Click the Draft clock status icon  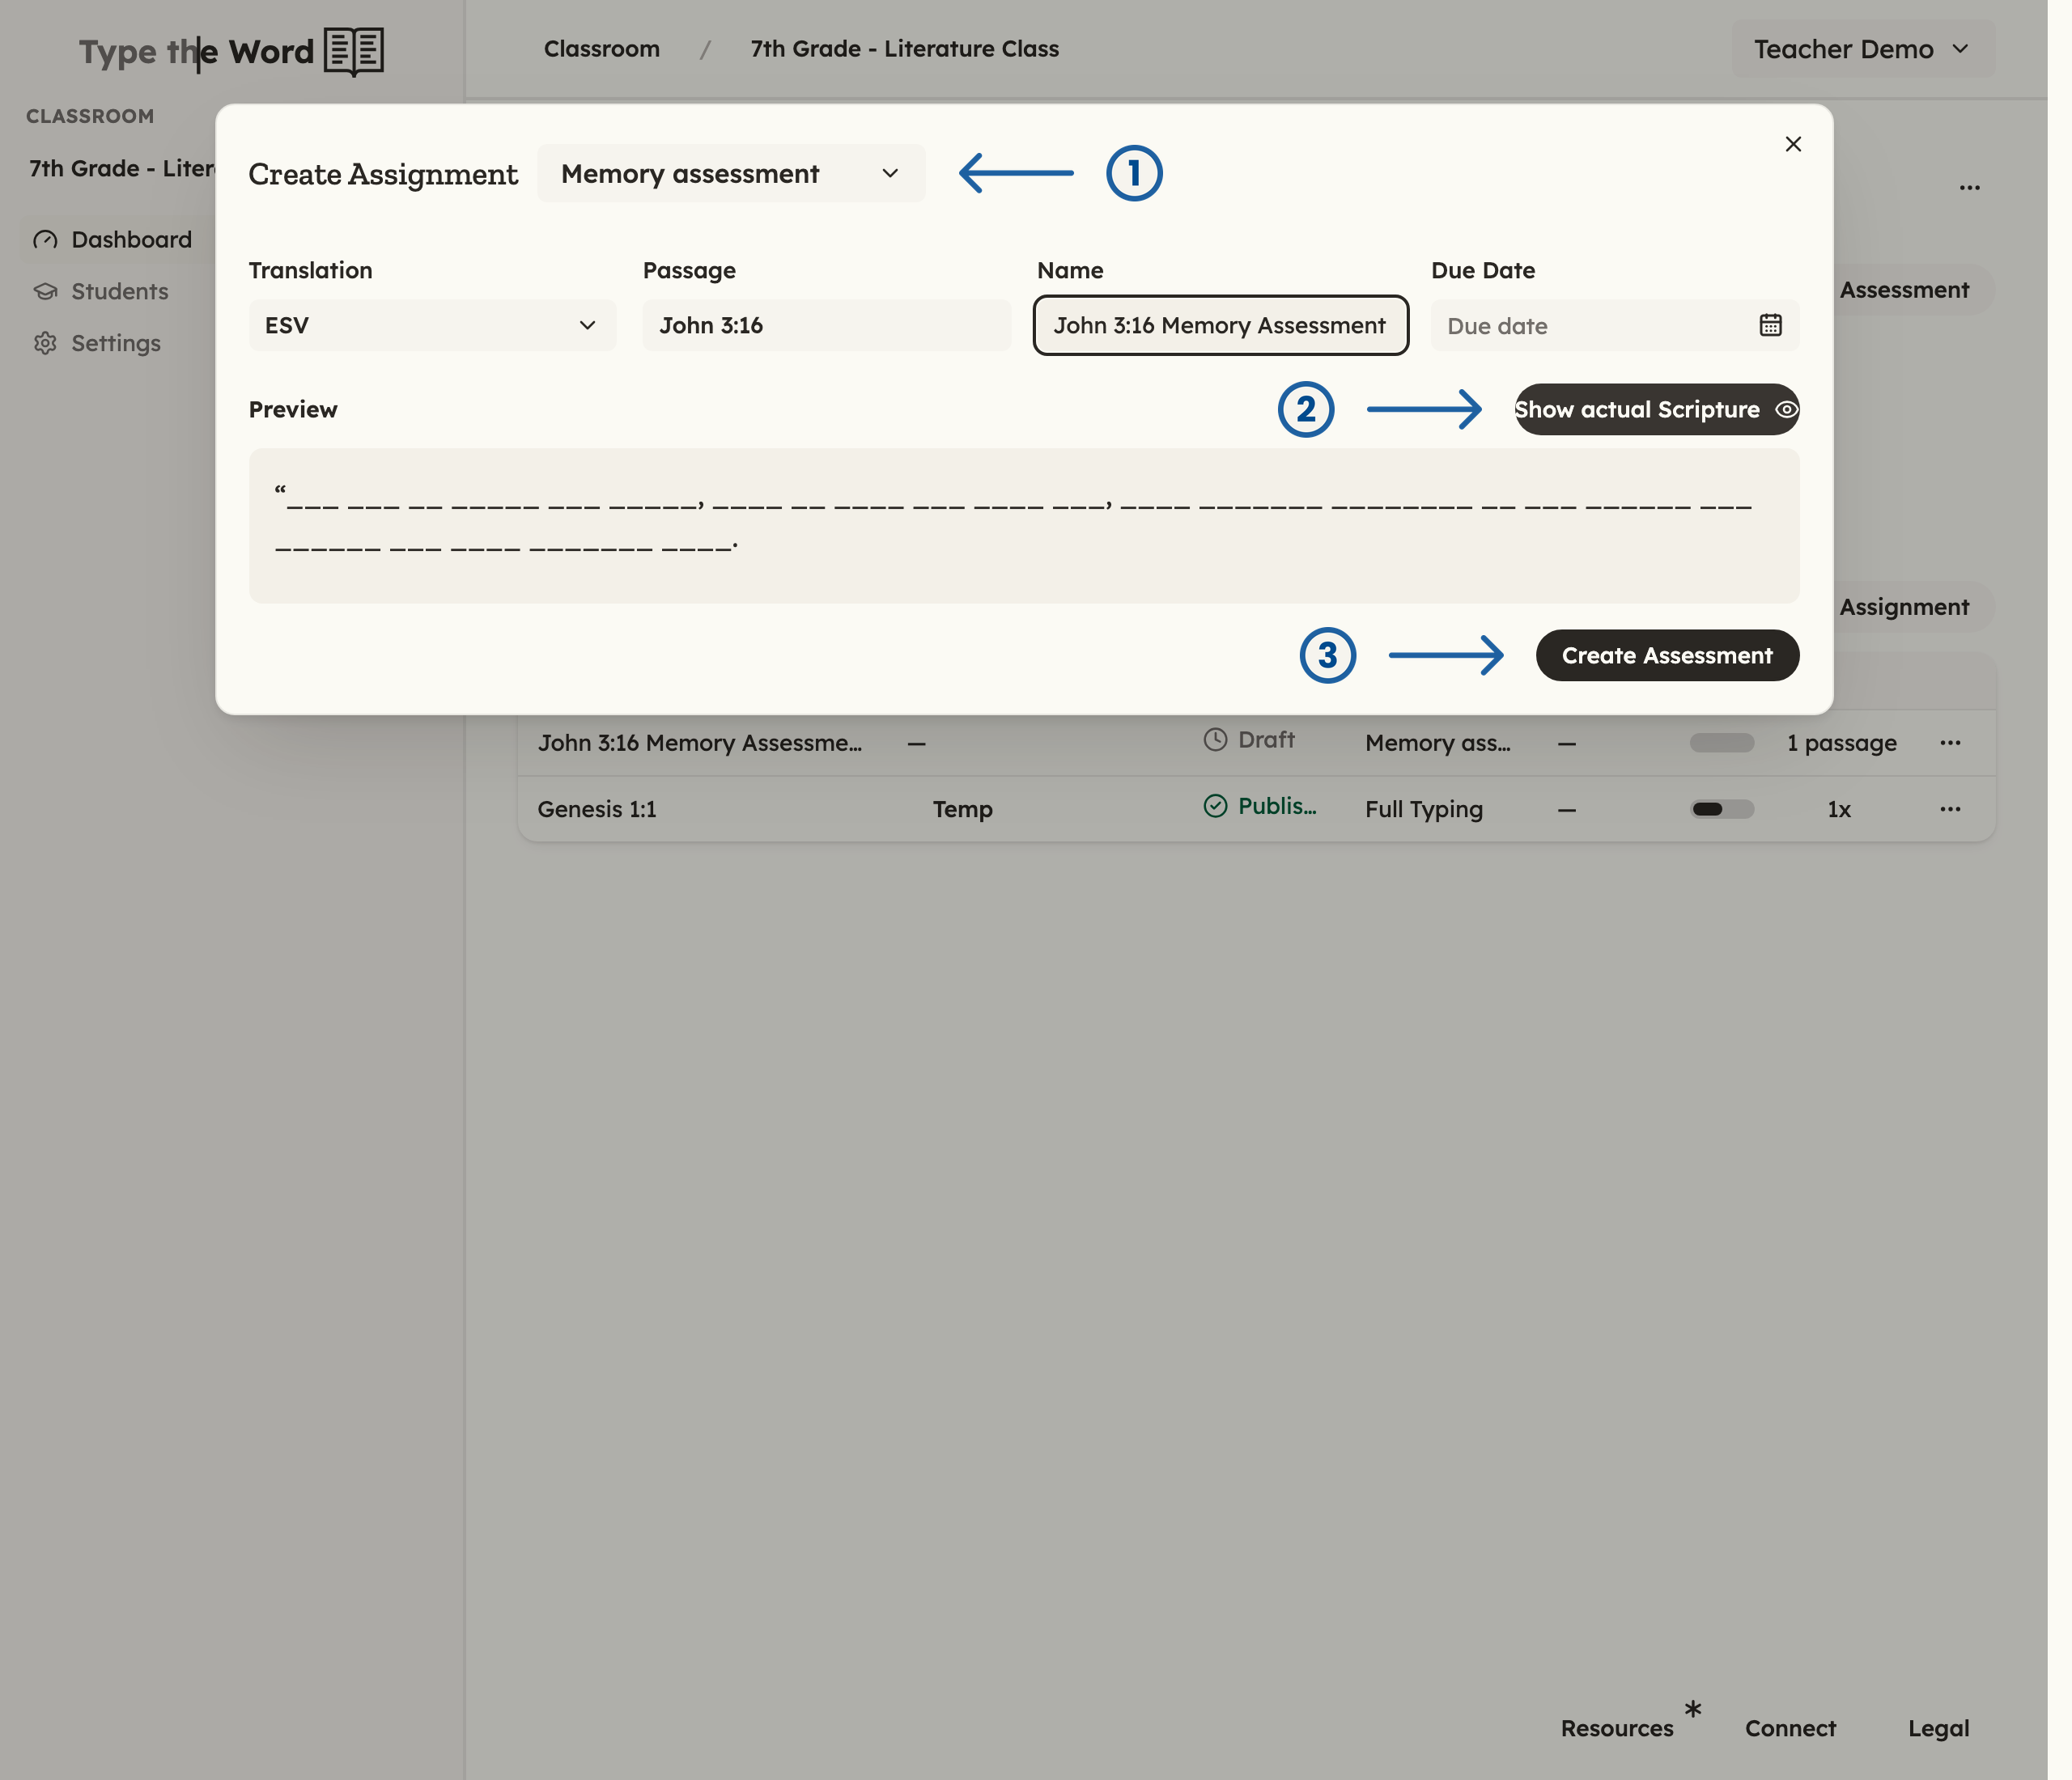[x=1215, y=740]
